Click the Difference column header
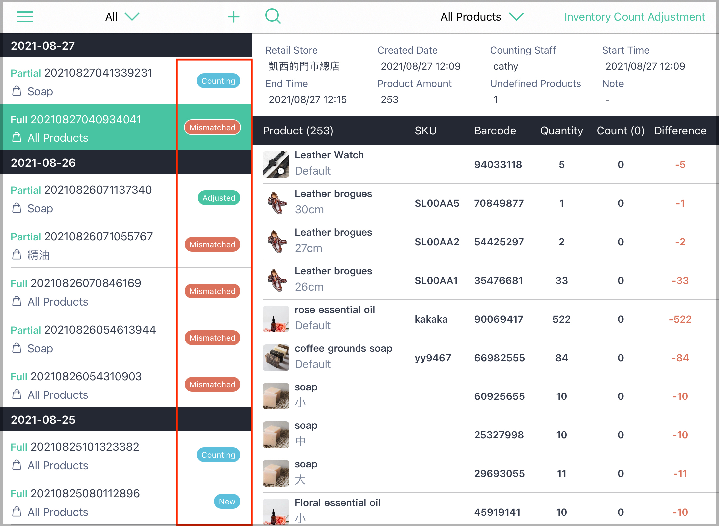The image size is (719, 526). [680, 131]
